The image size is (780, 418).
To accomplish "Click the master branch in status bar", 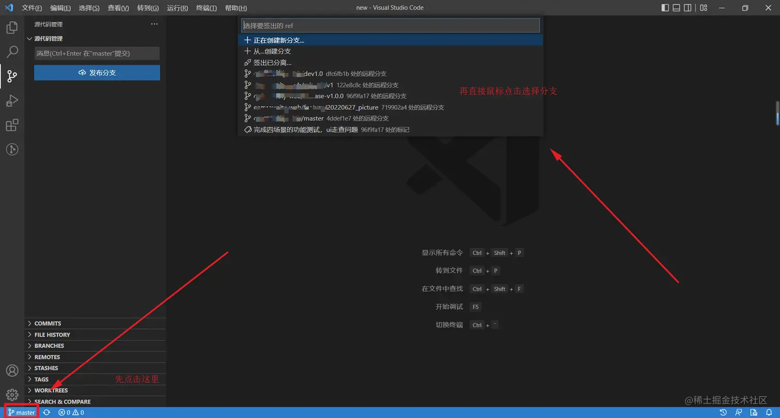I will click(x=22, y=412).
